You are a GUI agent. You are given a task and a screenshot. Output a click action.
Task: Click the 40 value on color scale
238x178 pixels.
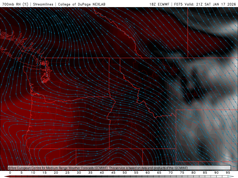pyautogui.click(x=102, y=173)
